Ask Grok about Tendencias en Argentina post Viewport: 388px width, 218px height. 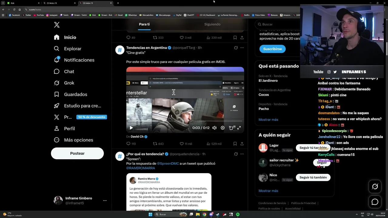coord(236,48)
